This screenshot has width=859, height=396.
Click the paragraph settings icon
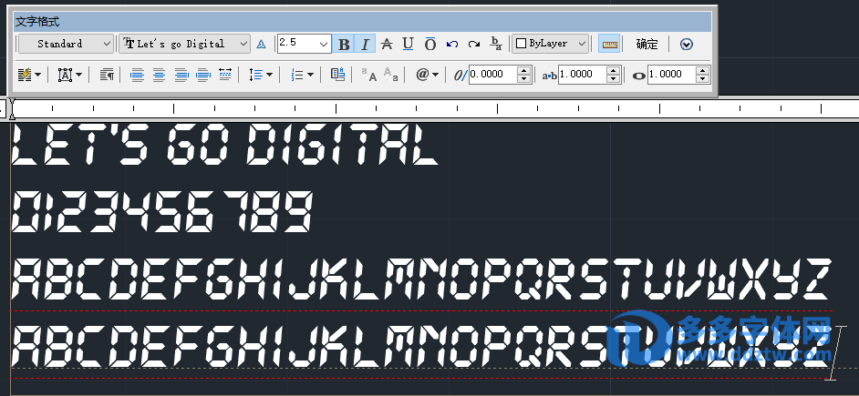pyautogui.click(x=107, y=75)
